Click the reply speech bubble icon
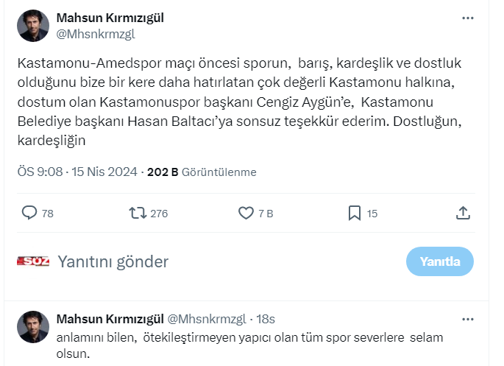This screenshot has width=504, height=366. [x=29, y=214]
